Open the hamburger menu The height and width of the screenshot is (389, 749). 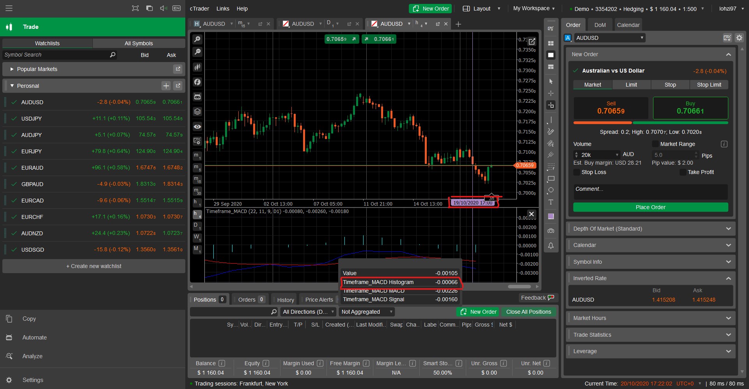(x=9, y=8)
